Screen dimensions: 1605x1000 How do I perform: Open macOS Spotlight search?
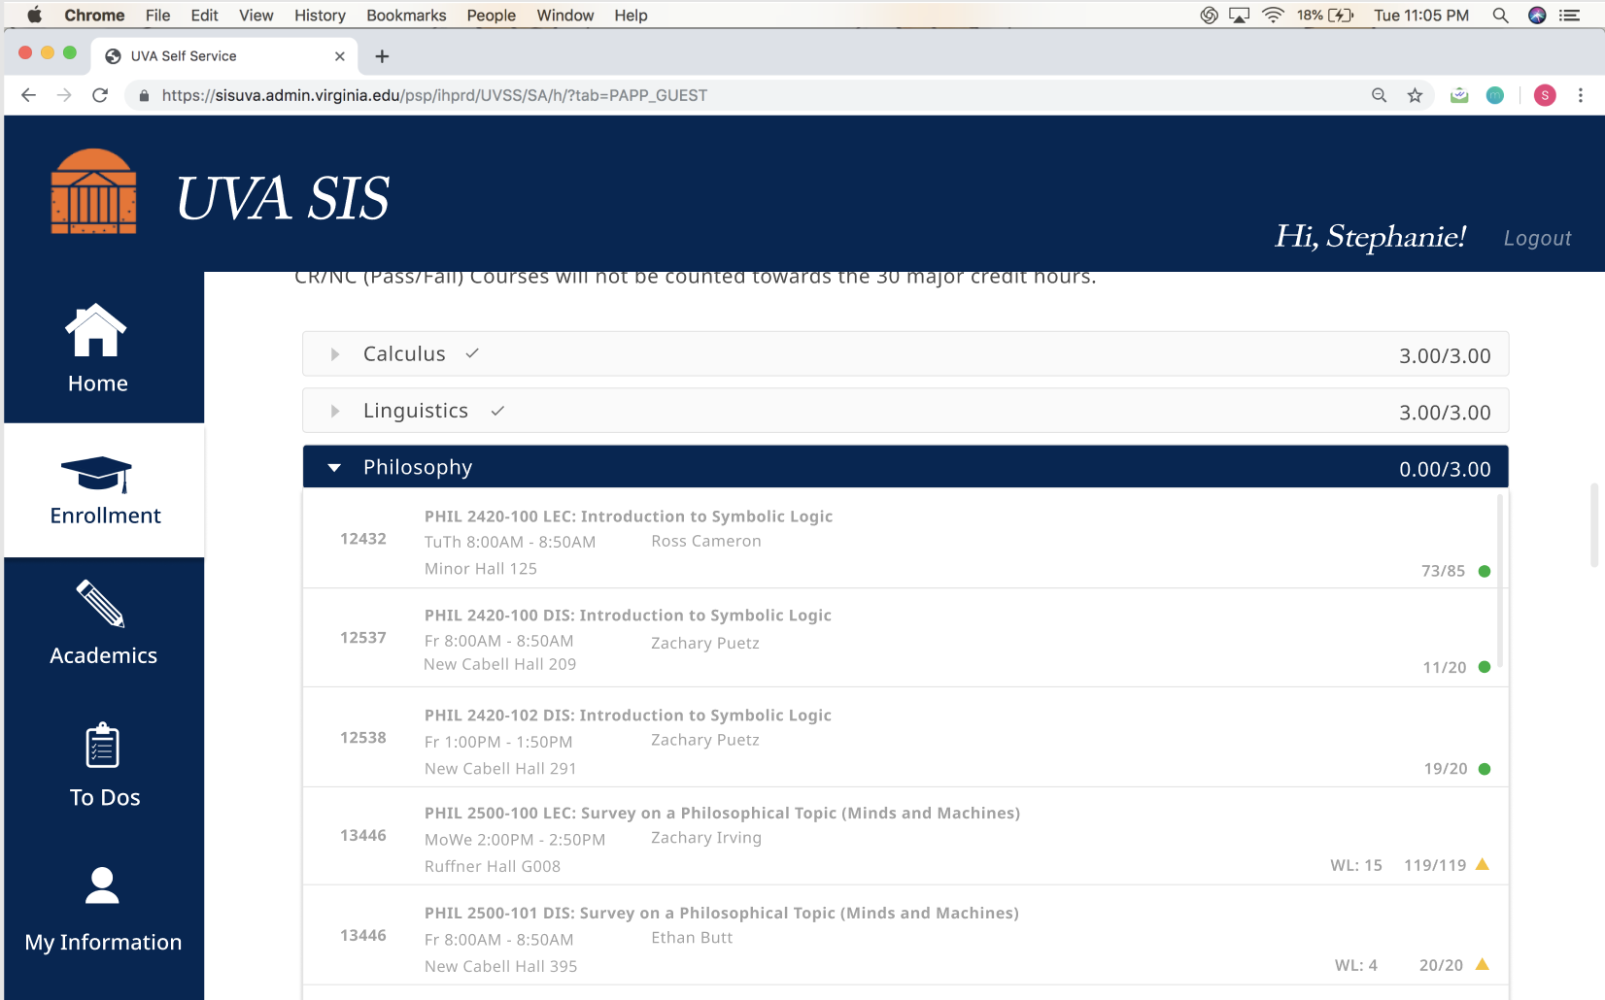1500,16
